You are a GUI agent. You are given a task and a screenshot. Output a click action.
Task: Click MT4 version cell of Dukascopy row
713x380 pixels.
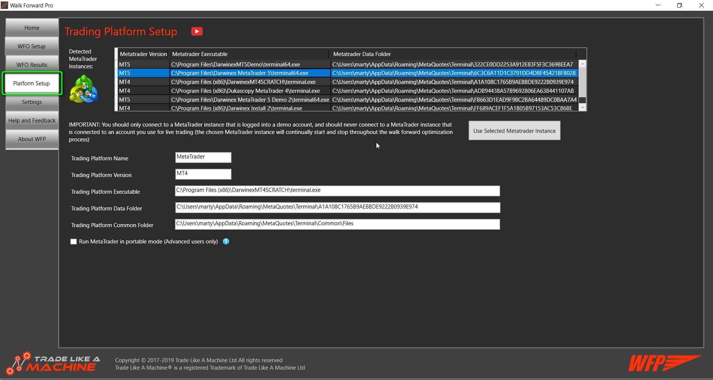pyautogui.click(x=143, y=91)
